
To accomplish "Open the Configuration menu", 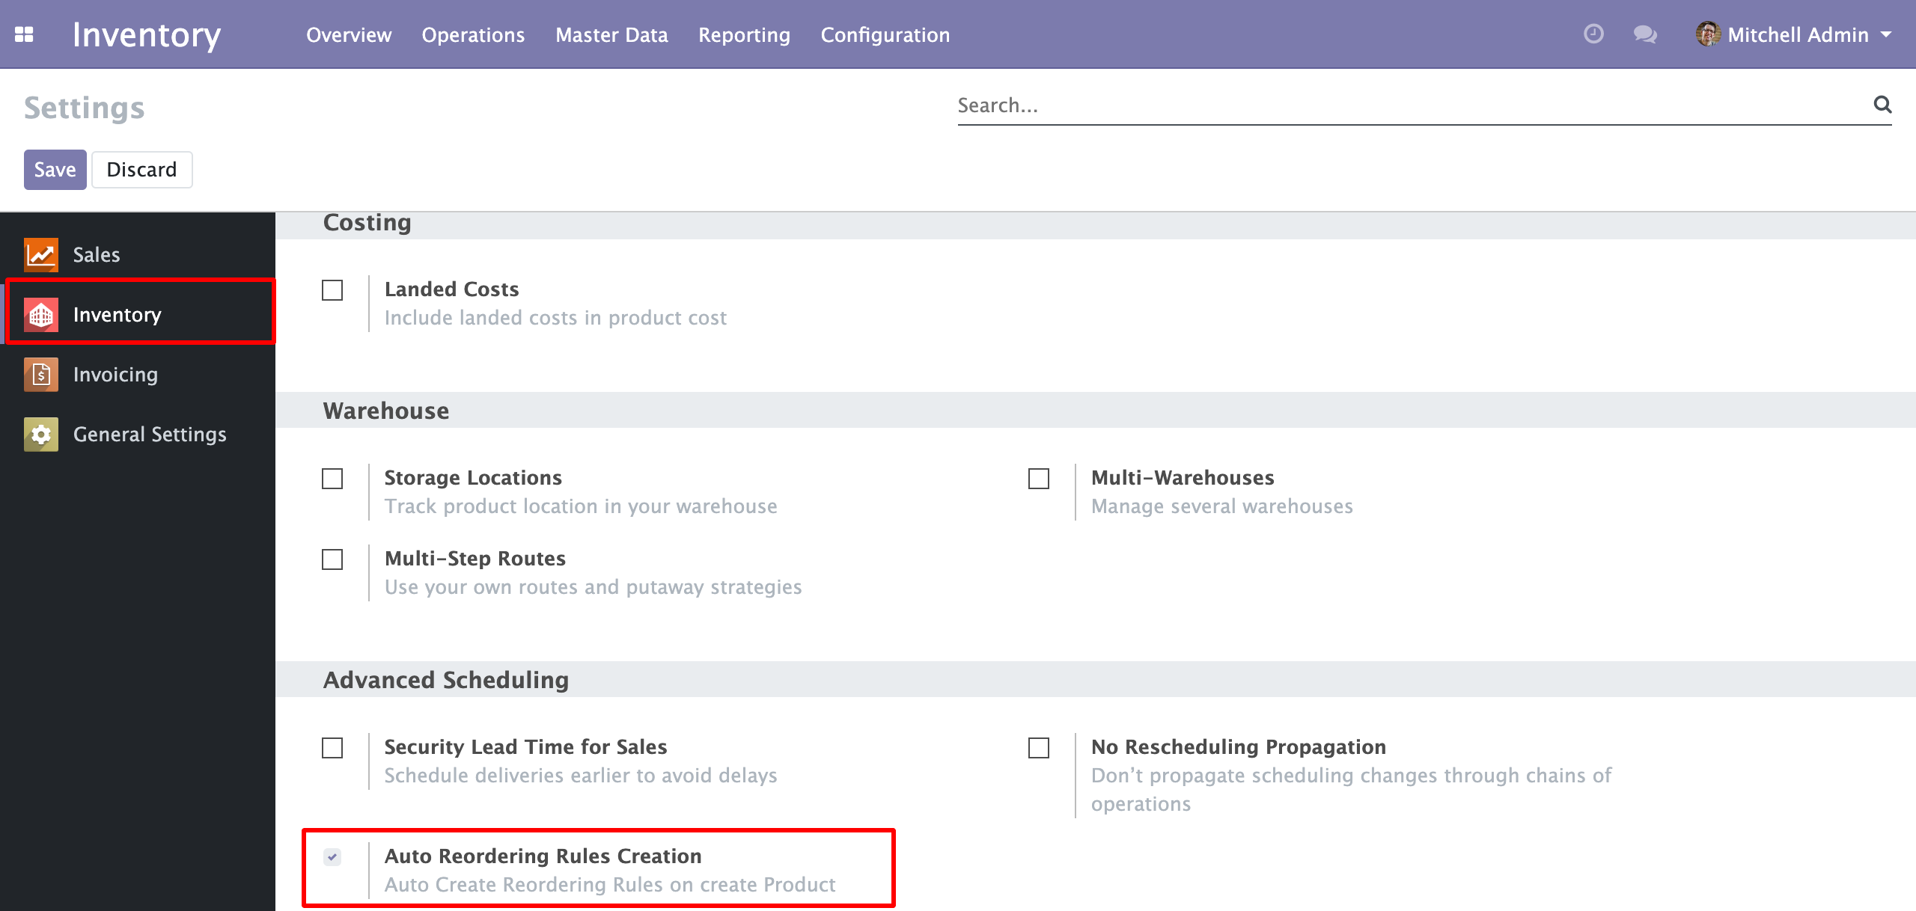I will 885,35.
